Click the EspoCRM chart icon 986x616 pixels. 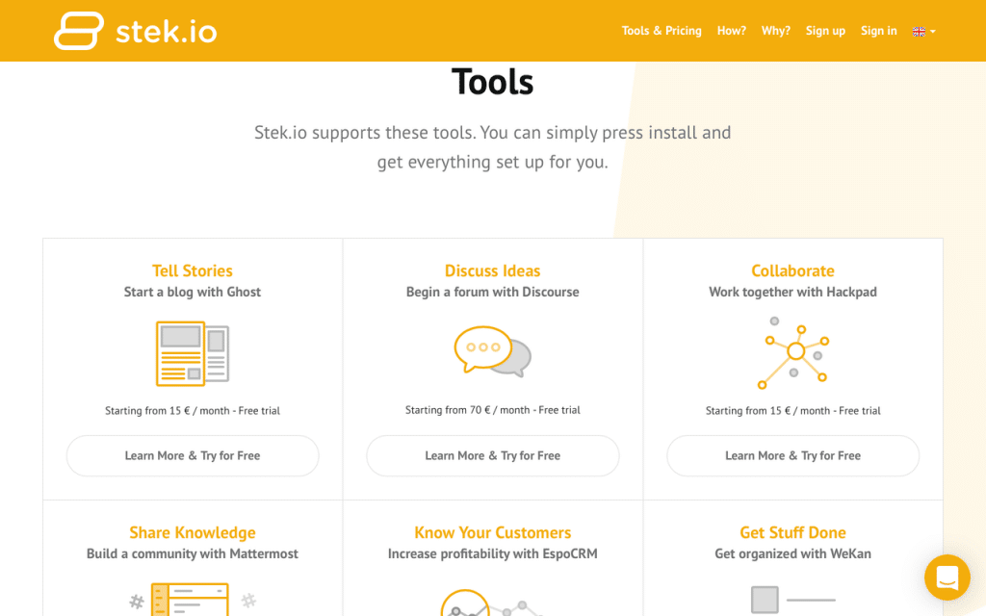point(492,603)
